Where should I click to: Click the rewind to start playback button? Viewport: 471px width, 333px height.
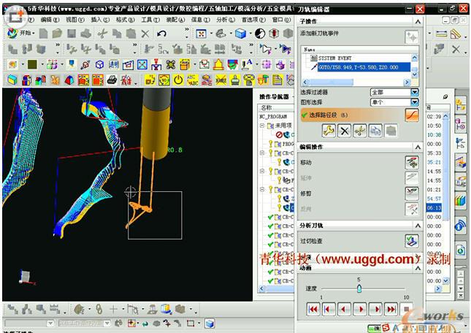click(313, 309)
